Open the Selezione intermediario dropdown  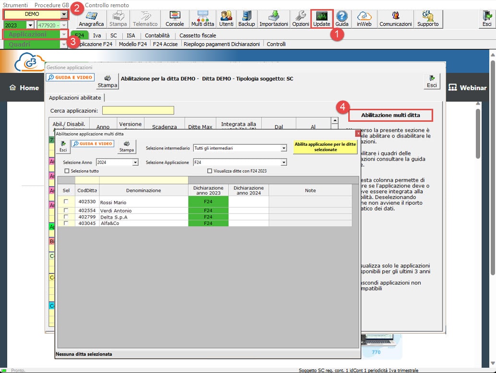283,149
